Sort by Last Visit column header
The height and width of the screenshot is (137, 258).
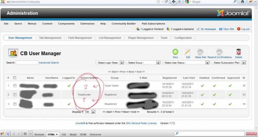[189, 78]
